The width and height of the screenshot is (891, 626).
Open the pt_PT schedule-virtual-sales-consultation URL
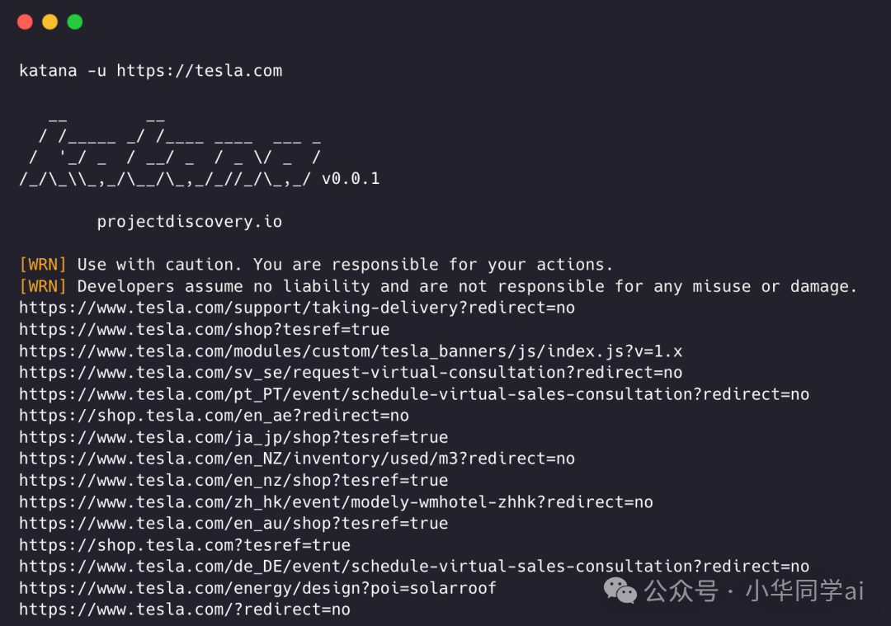[414, 394]
